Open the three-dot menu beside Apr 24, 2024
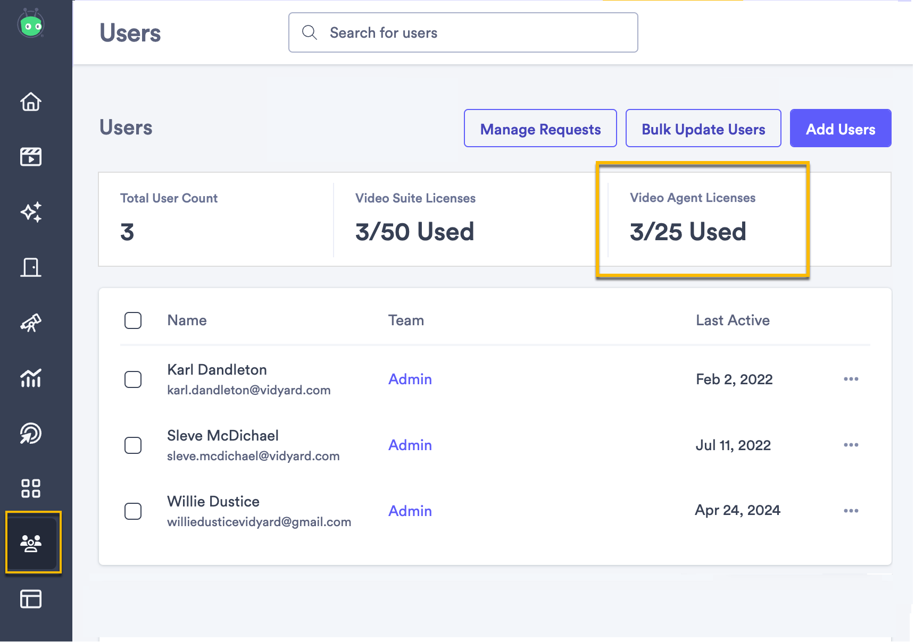Image resolution: width=915 pixels, height=642 pixels. tap(851, 511)
